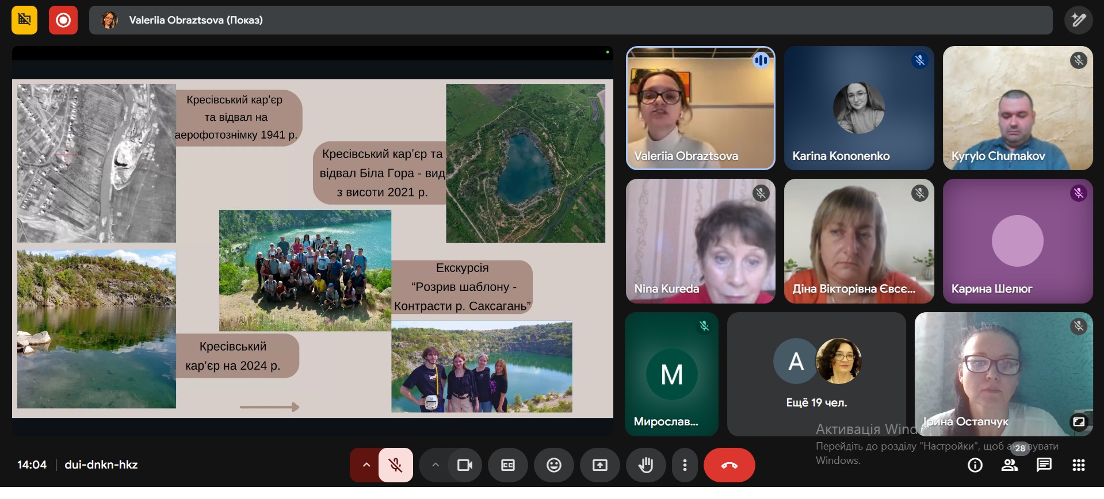Raise your hand in the meeting
The height and width of the screenshot is (499, 1104).
[645, 465]
